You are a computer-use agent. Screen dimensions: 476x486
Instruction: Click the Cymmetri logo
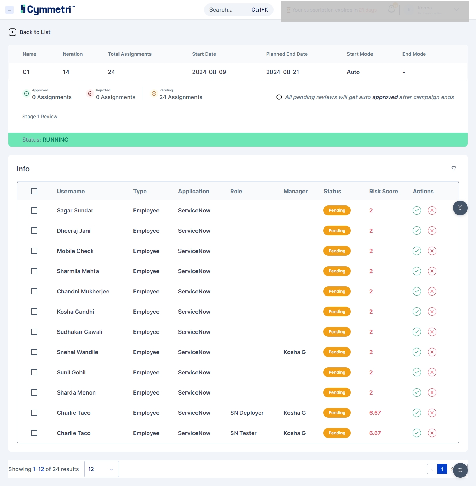coord(47,9)
